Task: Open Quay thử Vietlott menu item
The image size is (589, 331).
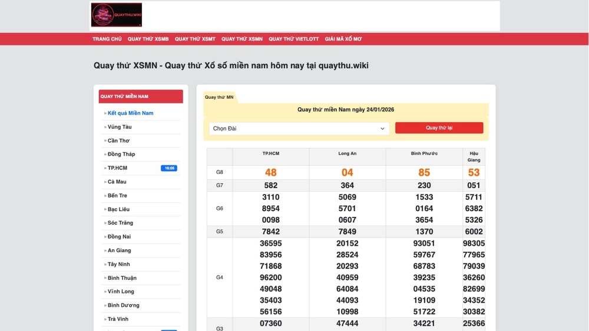Action: pyautogui.click(x=293, y=39)
